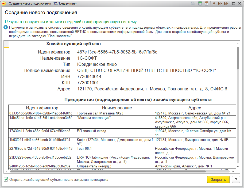The height and width of the screenshot is (188, 244).
Task: Close the window with the X icon
Action: tap(240, 3)
